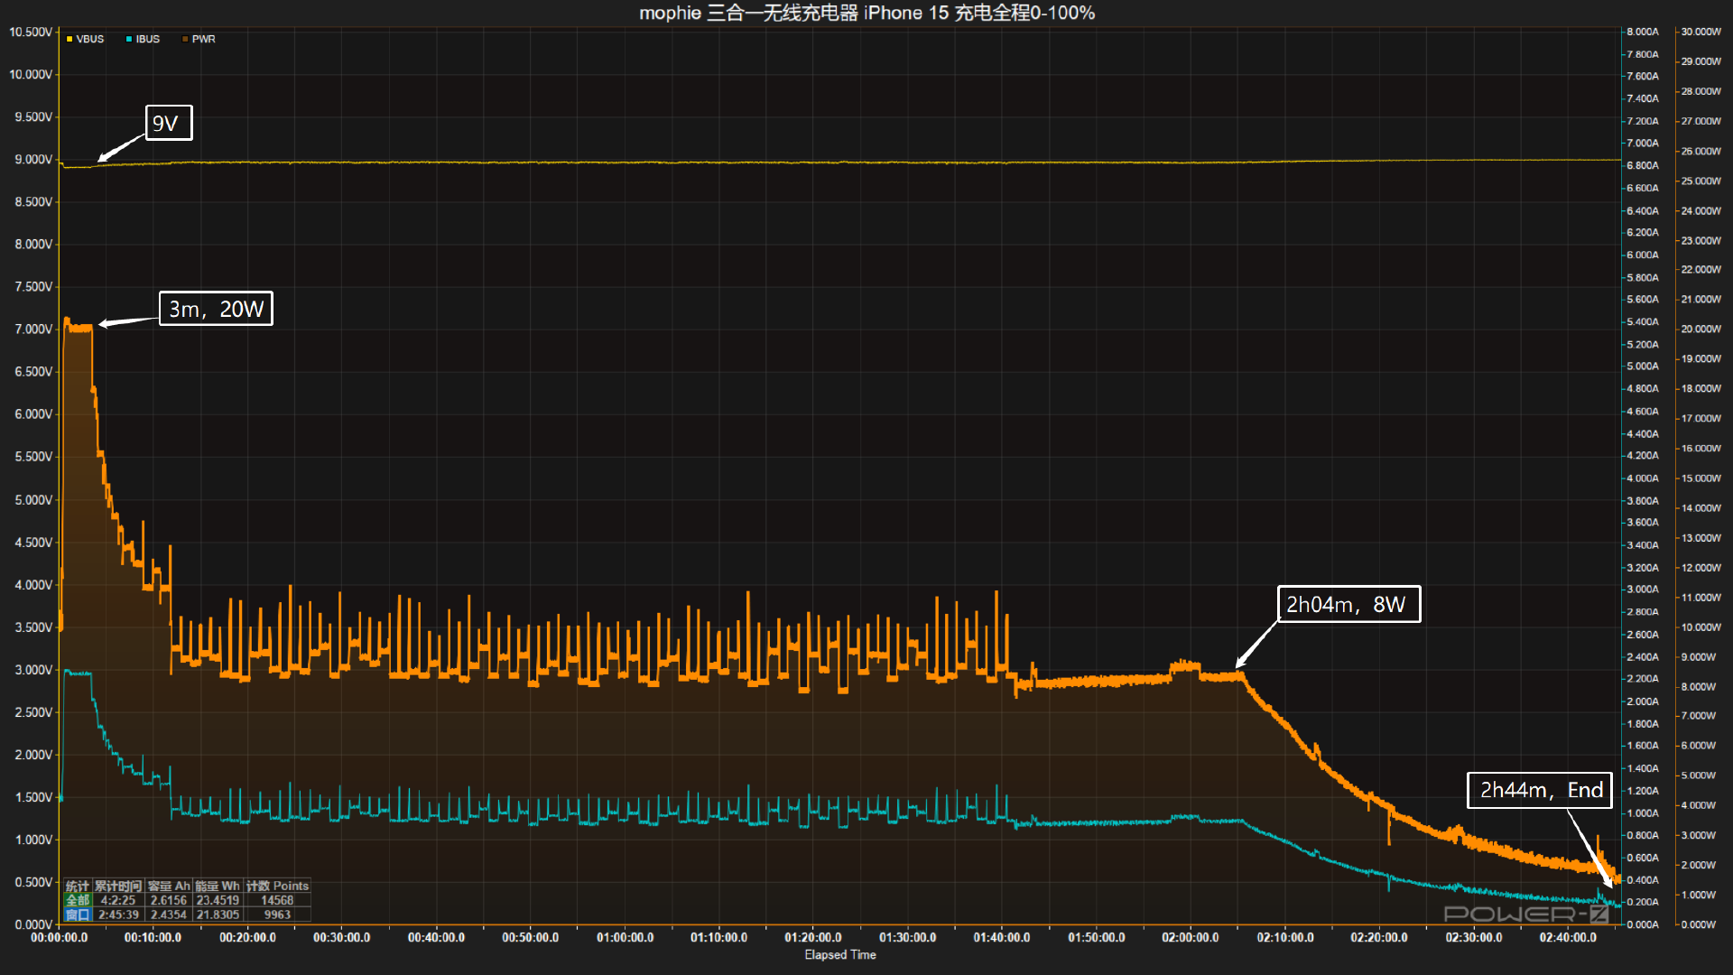Click the 1.000A current axis tick

coord(1643,813)
